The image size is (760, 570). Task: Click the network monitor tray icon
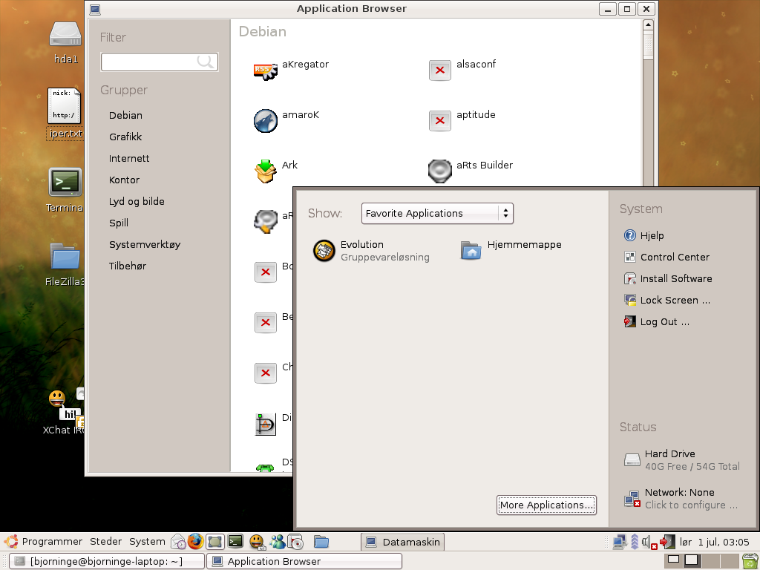(620, 541)
